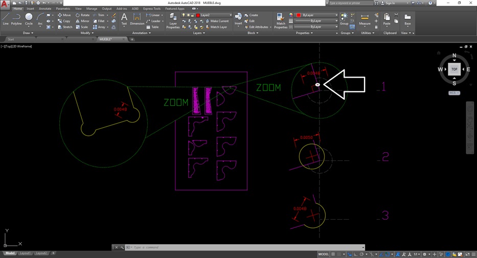Select the Dimension tool
Screen dimensions: 477x258
point(137,19)
